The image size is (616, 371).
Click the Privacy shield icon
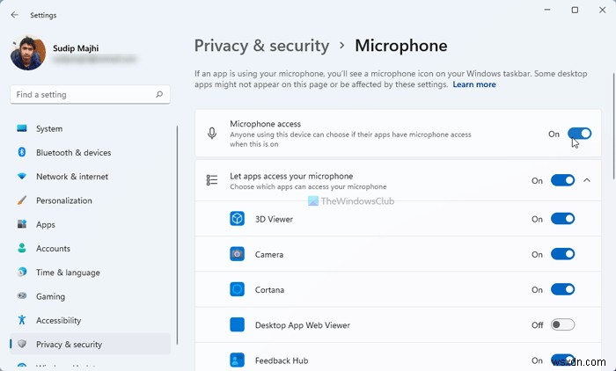tap(22, 344)
